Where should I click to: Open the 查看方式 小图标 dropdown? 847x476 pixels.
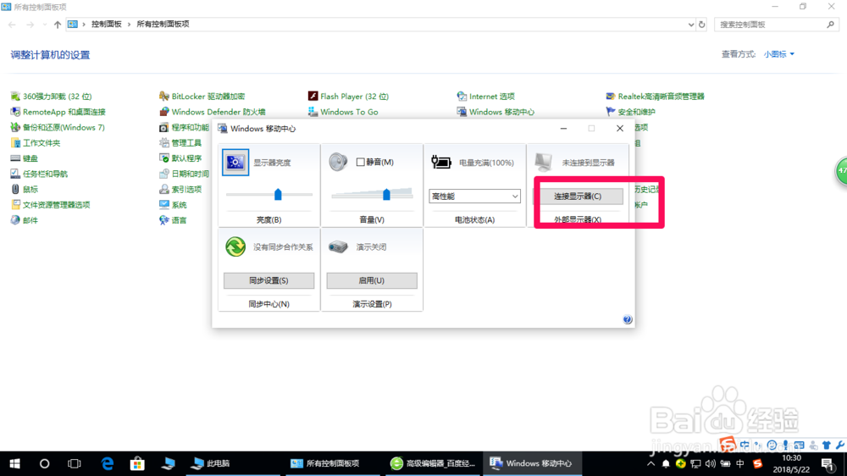point(779,54)
